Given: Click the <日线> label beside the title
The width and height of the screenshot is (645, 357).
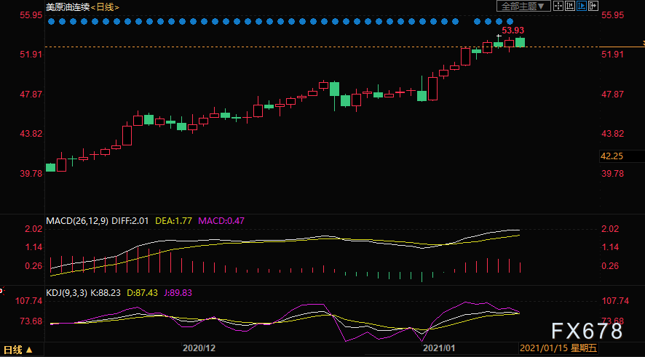Looking at the screenshot, I should [105, 7].
